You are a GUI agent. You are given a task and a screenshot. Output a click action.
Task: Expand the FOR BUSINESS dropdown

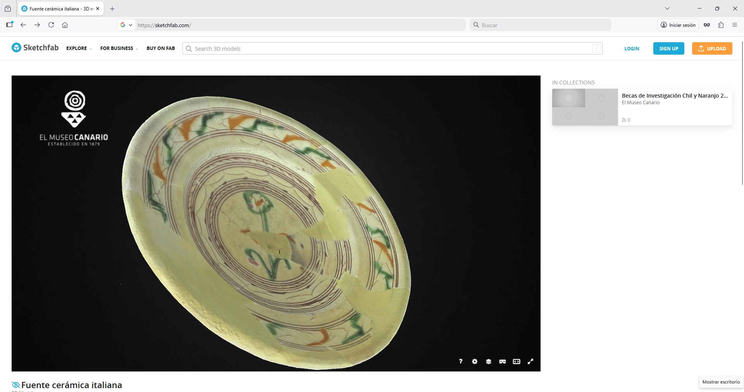tap(119, 48)
